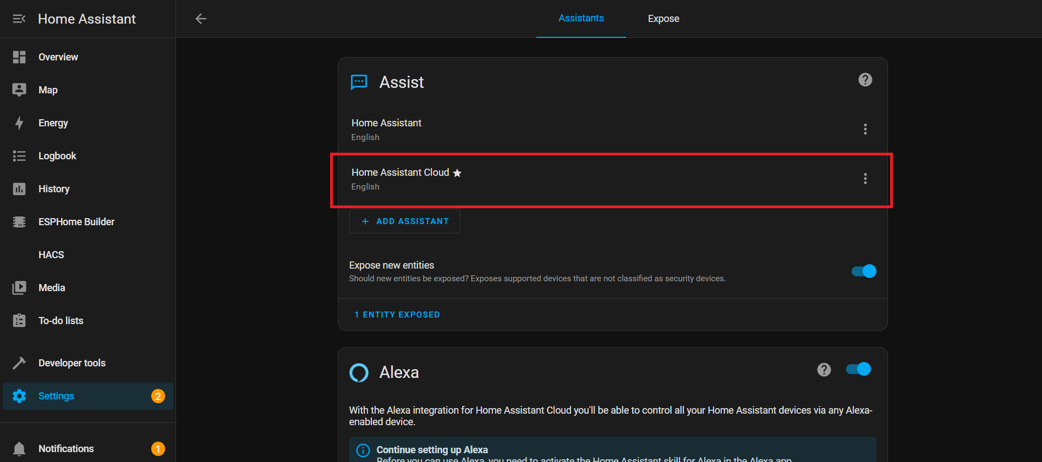Open the History menu item
The height and width of the screenshot is (462, 1042).
pos(88,189)
